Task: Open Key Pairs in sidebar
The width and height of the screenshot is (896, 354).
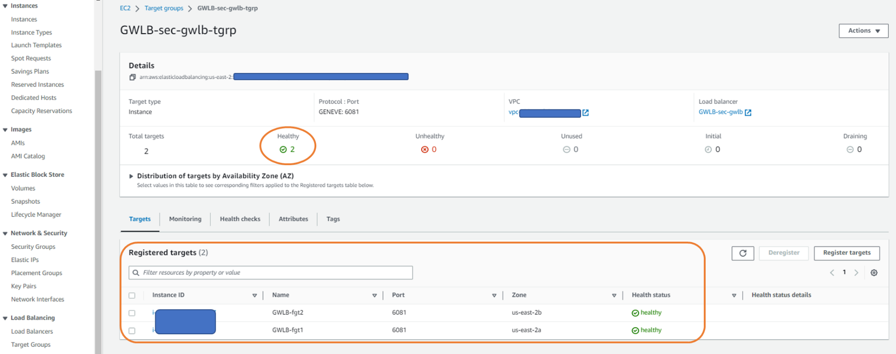Action: pyautogui.click(x=24, y=286)
